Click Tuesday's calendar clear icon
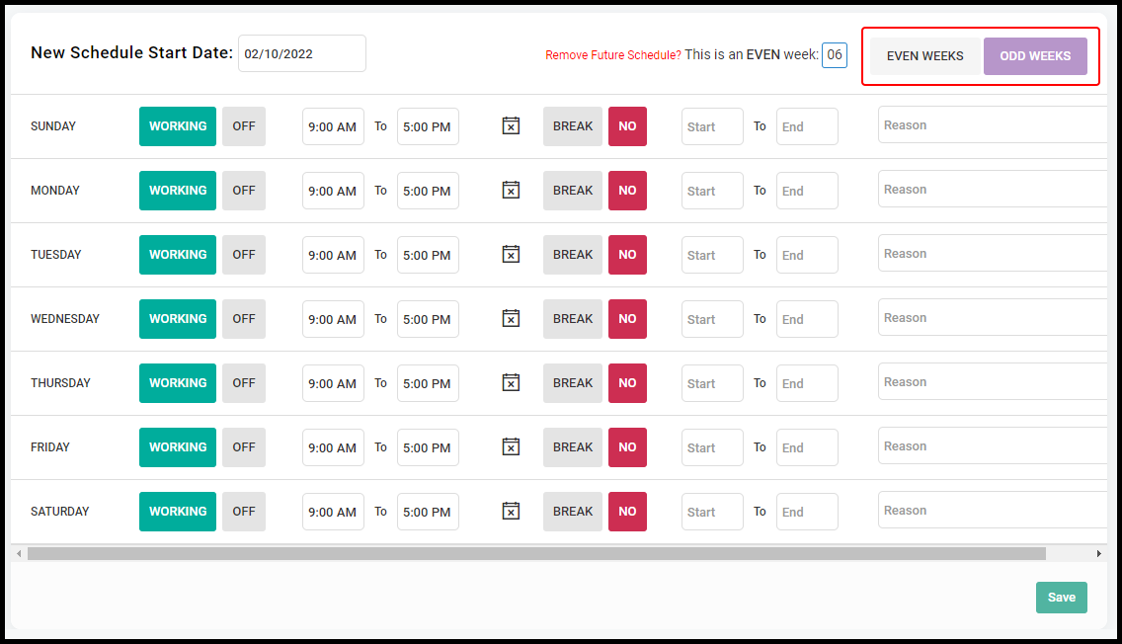 coord(511,255)
